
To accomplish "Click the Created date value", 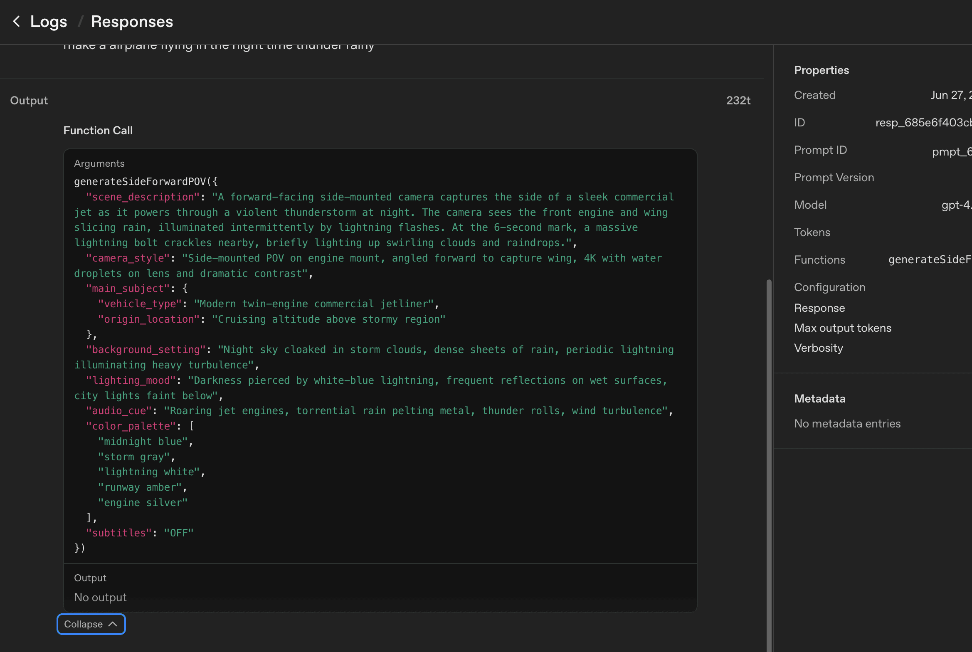I will click(x=950, y=95).
